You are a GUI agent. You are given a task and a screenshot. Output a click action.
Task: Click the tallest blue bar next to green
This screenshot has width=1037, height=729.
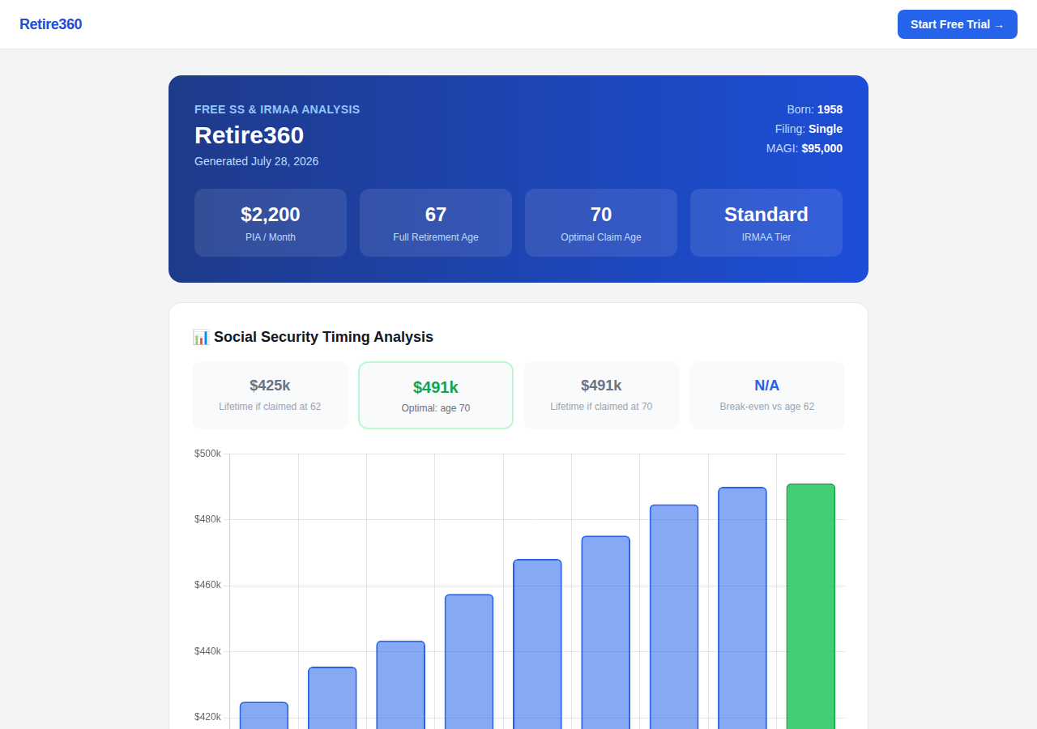point(742,607)
